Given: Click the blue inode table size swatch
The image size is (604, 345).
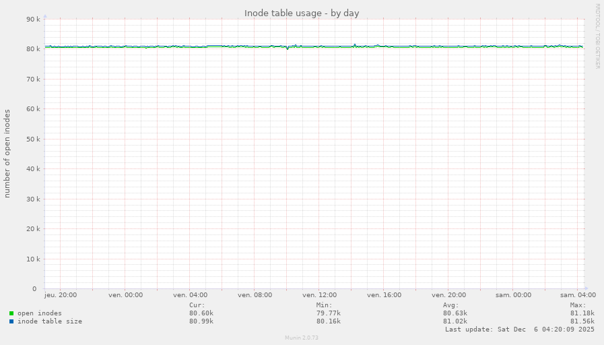Looking at the screenshot, I should click(11, 321).
